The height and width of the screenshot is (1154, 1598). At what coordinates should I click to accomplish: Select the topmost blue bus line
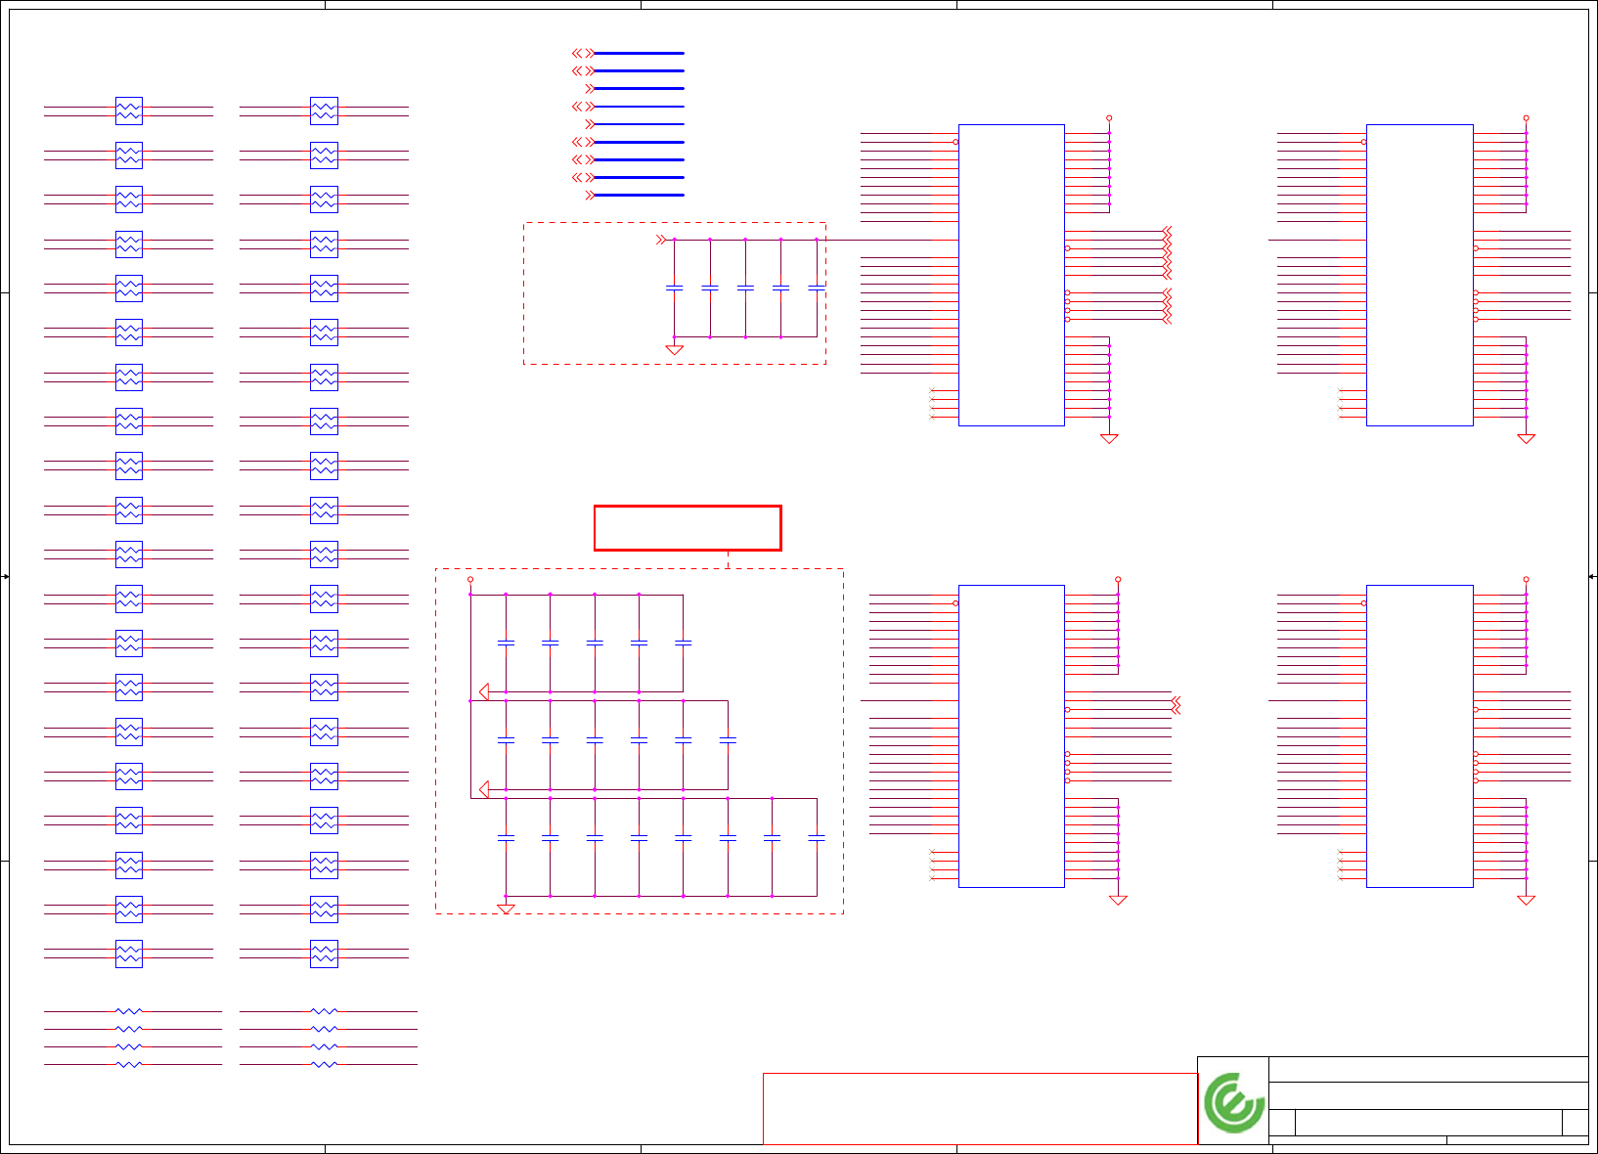[639, 53]
